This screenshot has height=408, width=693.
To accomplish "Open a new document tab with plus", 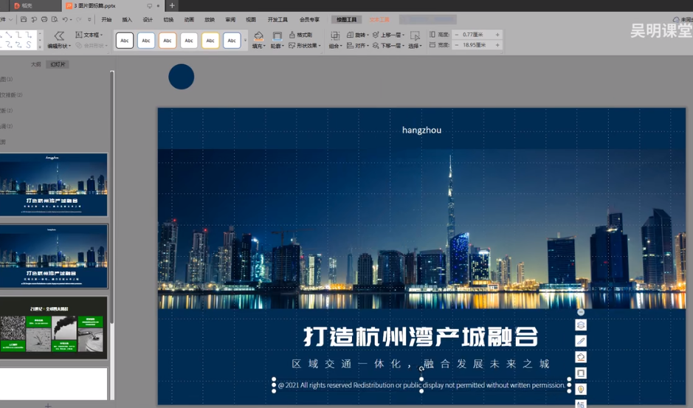I will [172, 6].
